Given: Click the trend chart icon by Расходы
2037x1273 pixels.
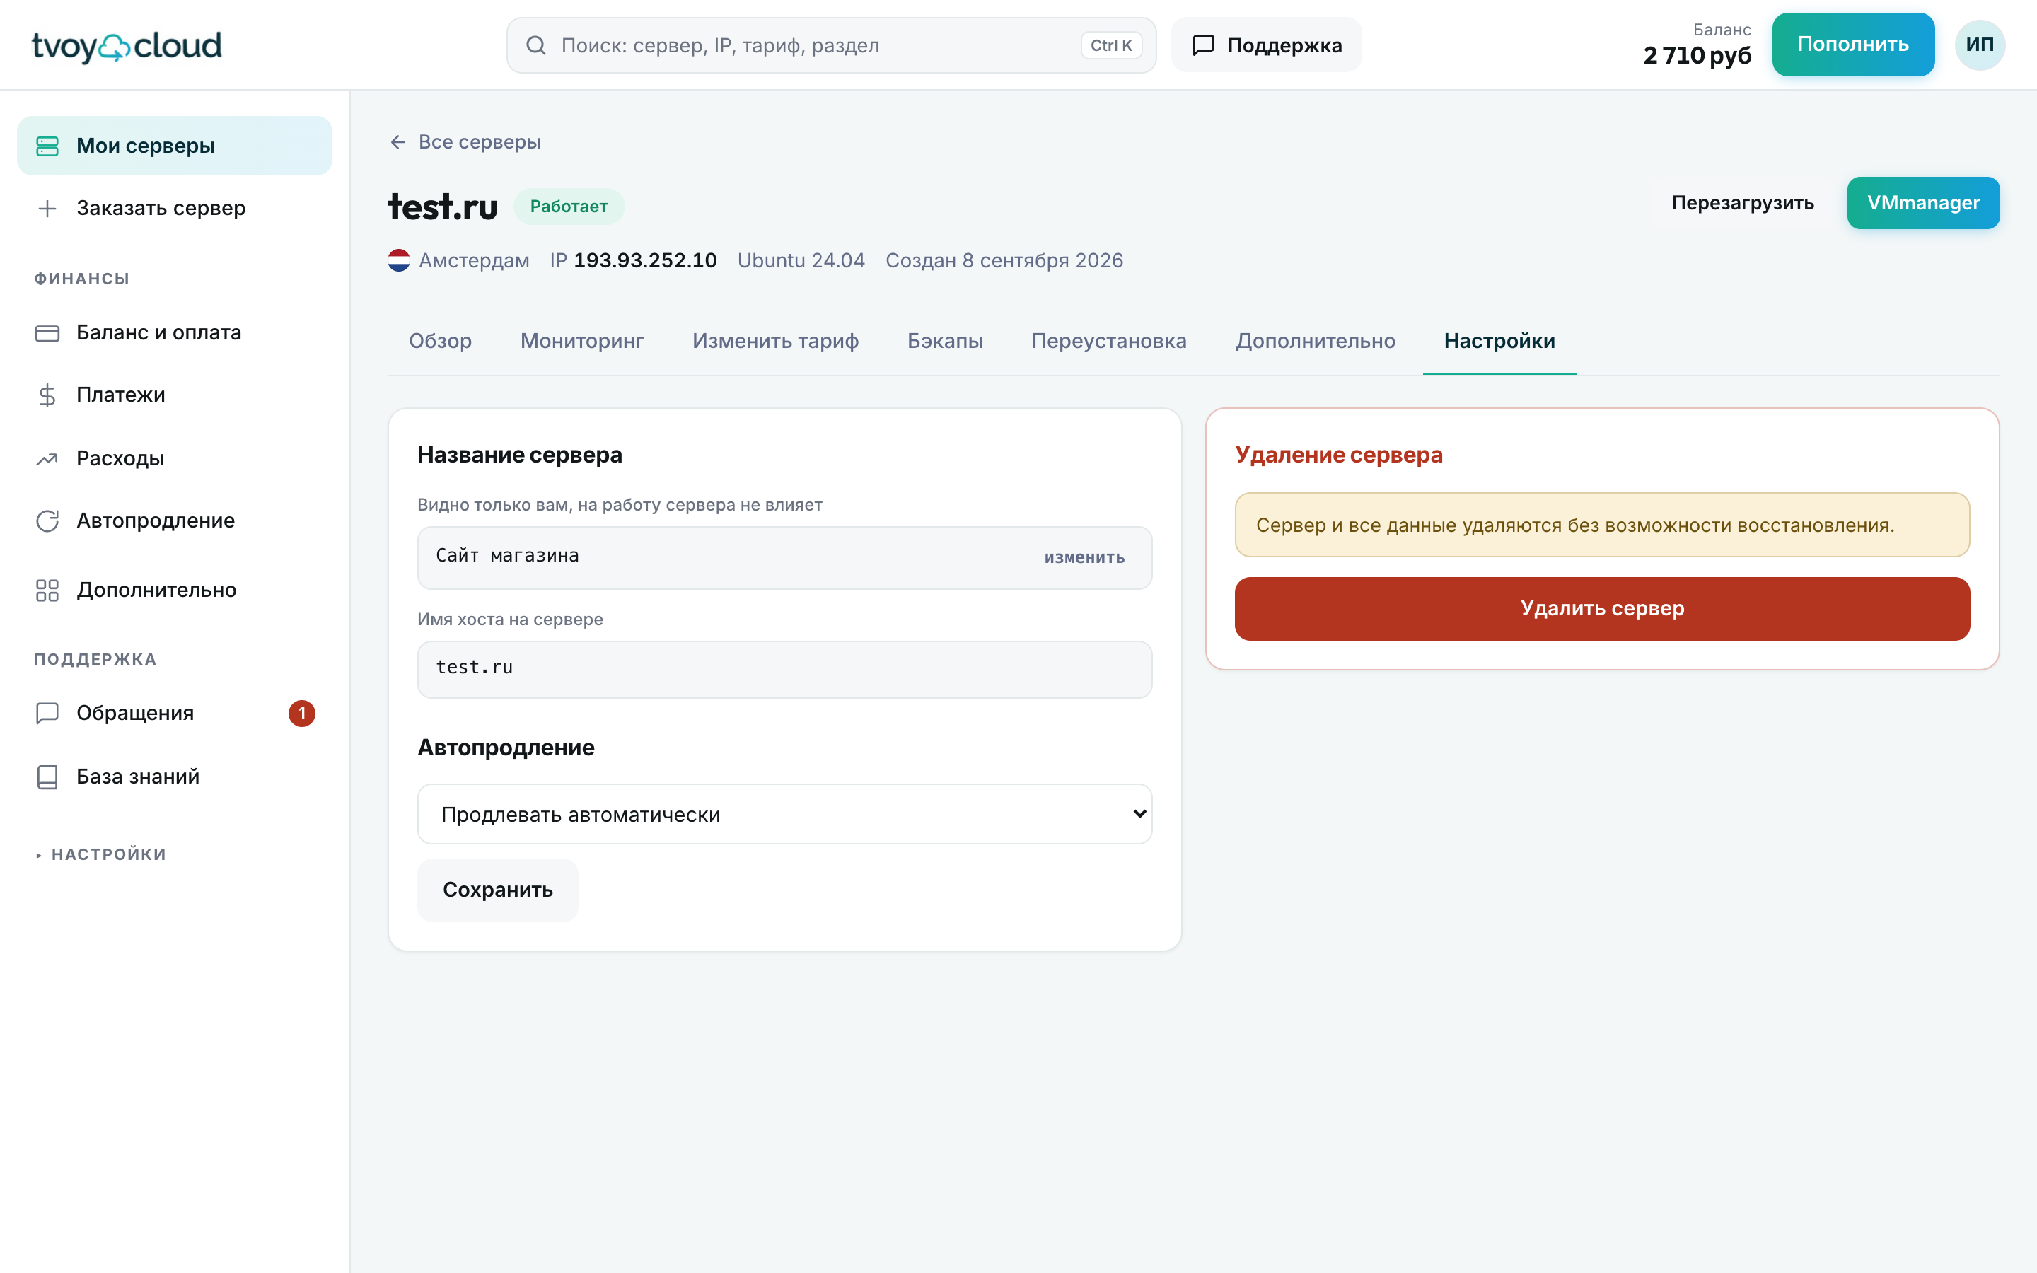Looking at the screenshot, I should tap(47, 459).
